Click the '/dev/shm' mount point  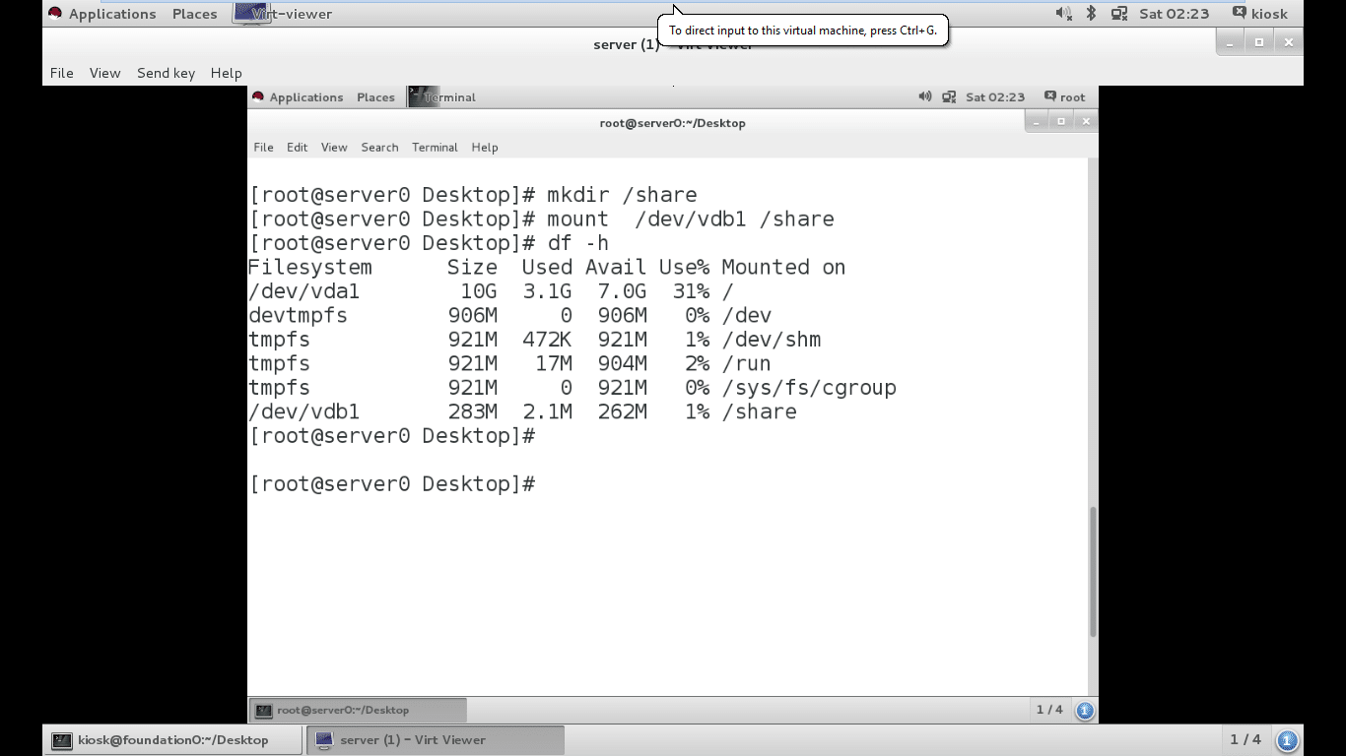click(x=772, y=340)
